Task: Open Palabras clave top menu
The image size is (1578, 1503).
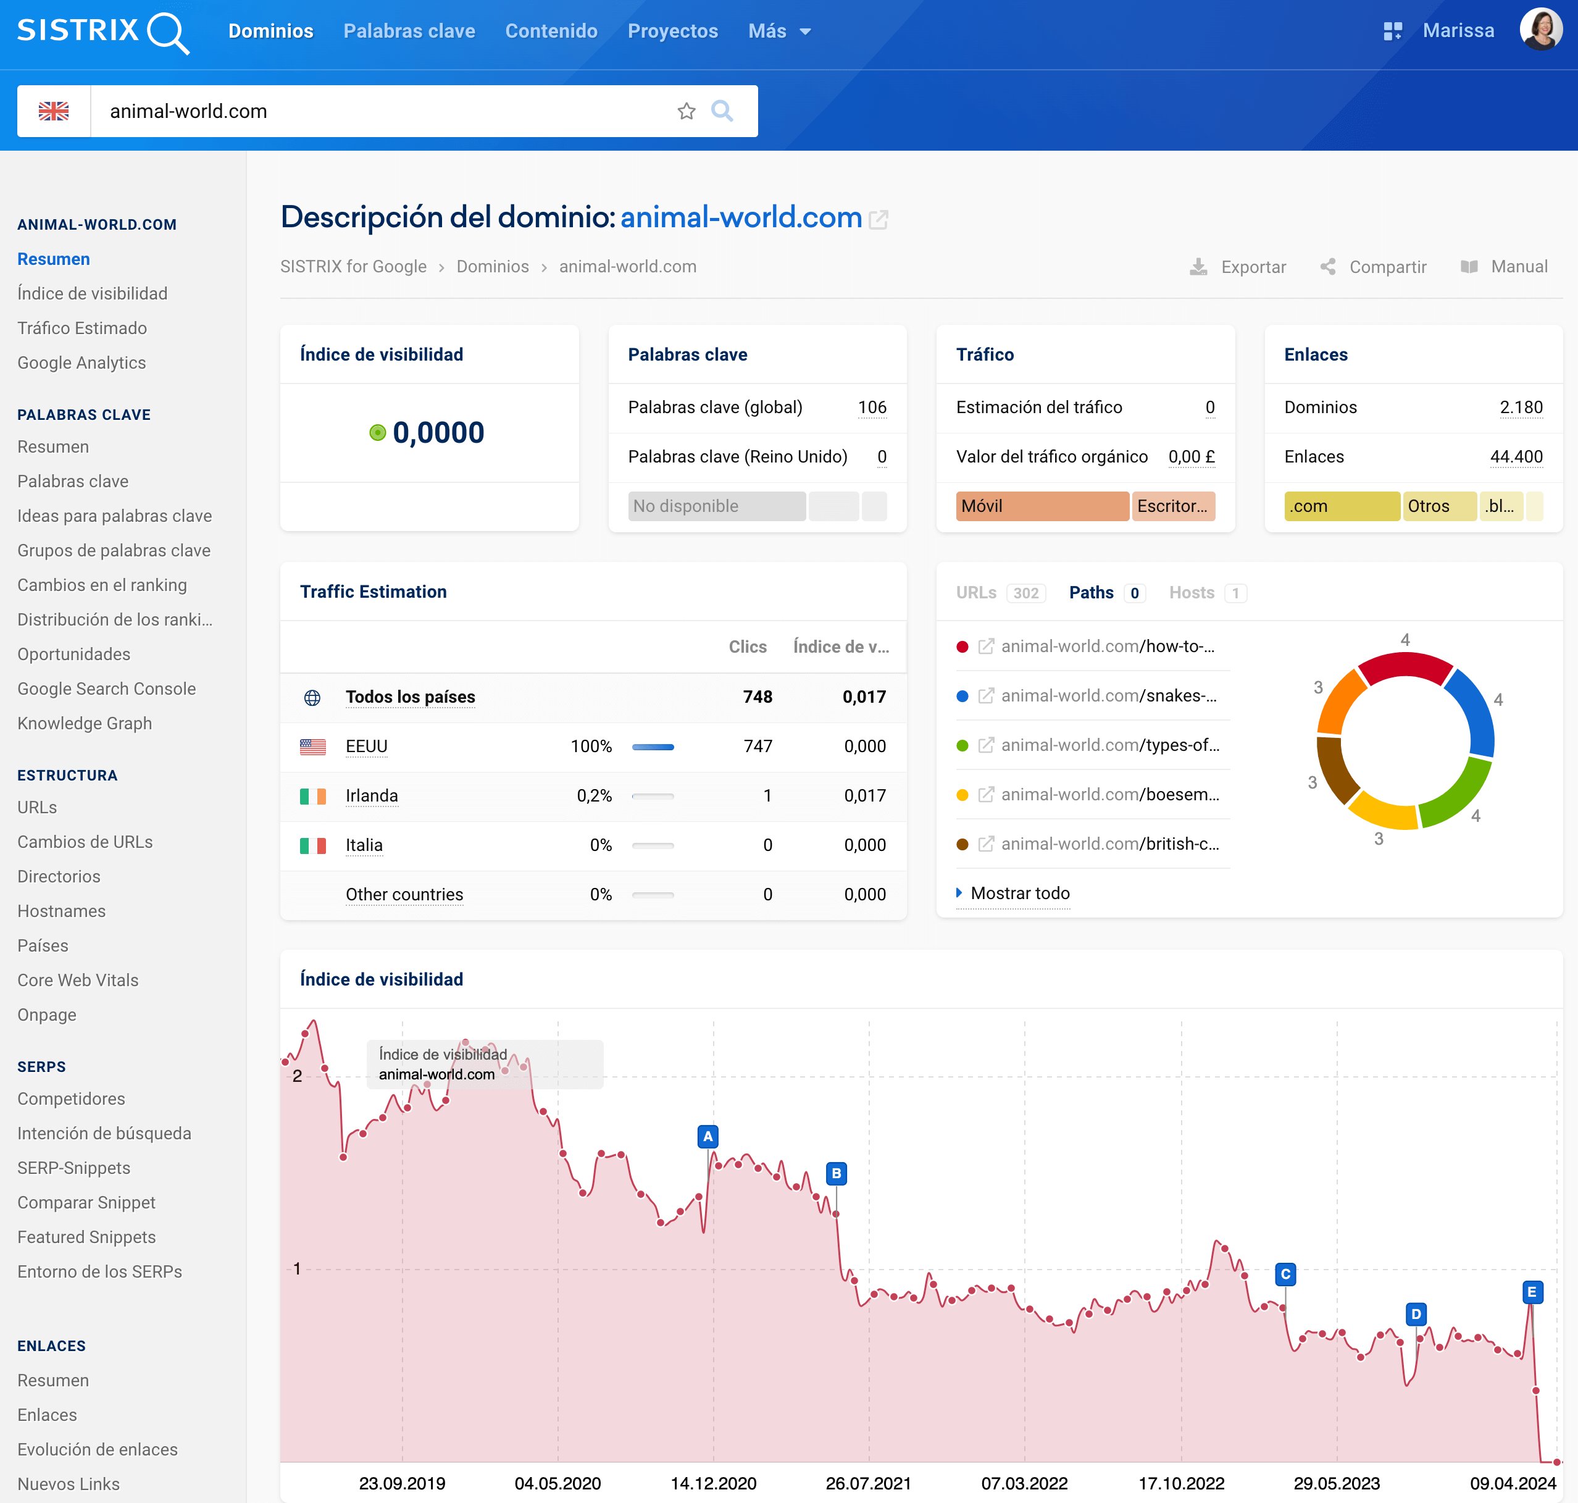Action: (x=409, y=31)
